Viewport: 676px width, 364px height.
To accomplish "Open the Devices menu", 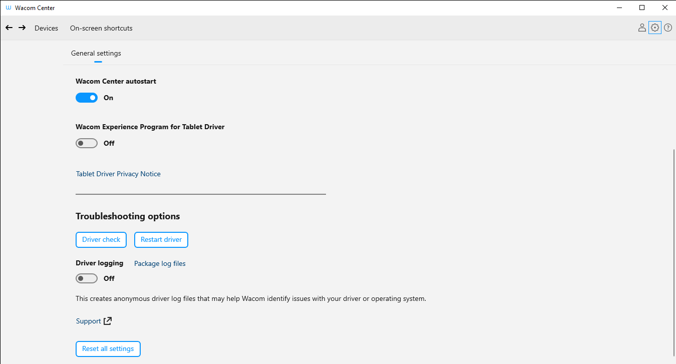I will pos(47,28).
